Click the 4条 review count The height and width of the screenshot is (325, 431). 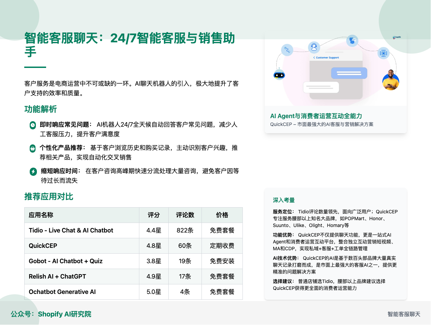[185, 292]
